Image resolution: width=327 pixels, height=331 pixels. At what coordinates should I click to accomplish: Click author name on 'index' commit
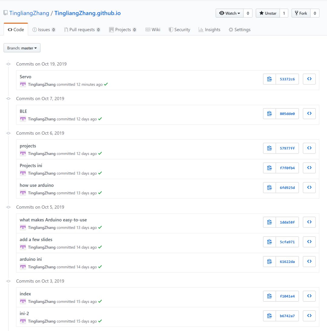42,301
